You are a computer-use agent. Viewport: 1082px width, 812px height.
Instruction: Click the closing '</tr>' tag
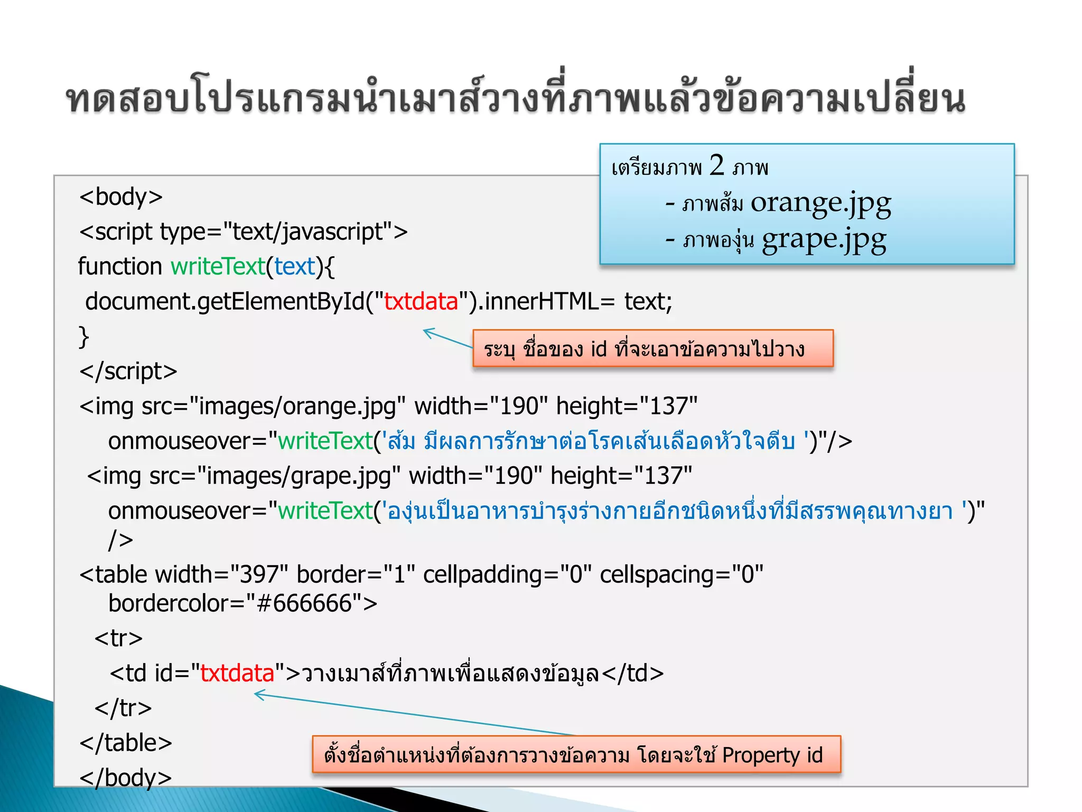[123, 707]
